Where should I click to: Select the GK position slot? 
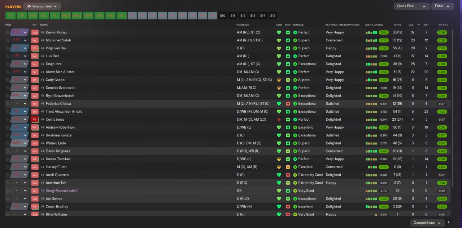click(x=10, y=16)
